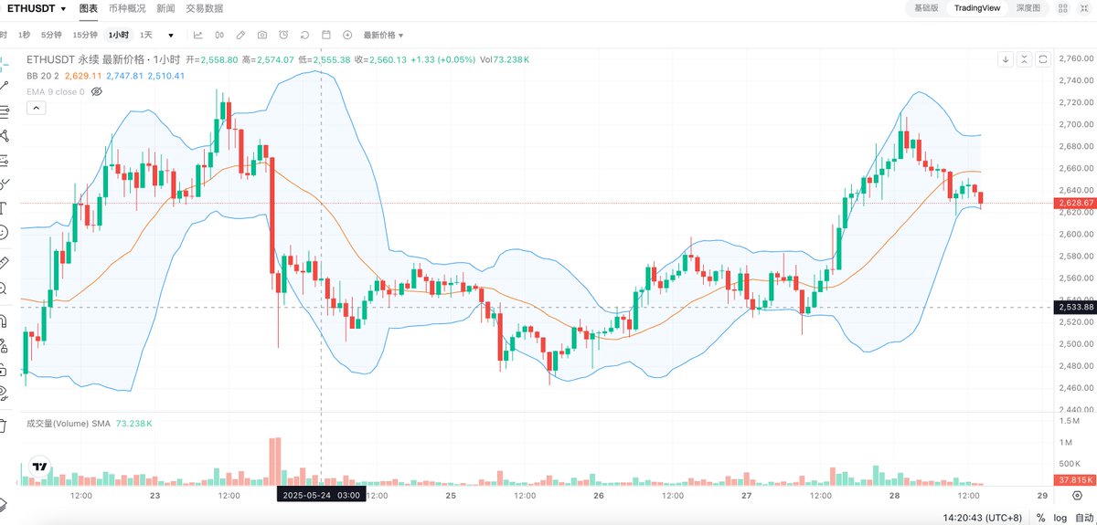The width and height of the screenshot is (1097, 525).
Task: Expand the ETHUSDT symbol dropdown
Action: click(62, 8)
